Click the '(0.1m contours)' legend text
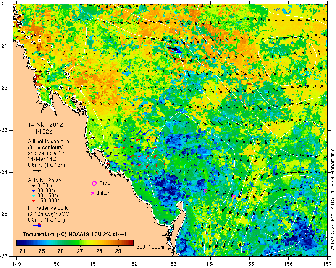 click(46, 147)
